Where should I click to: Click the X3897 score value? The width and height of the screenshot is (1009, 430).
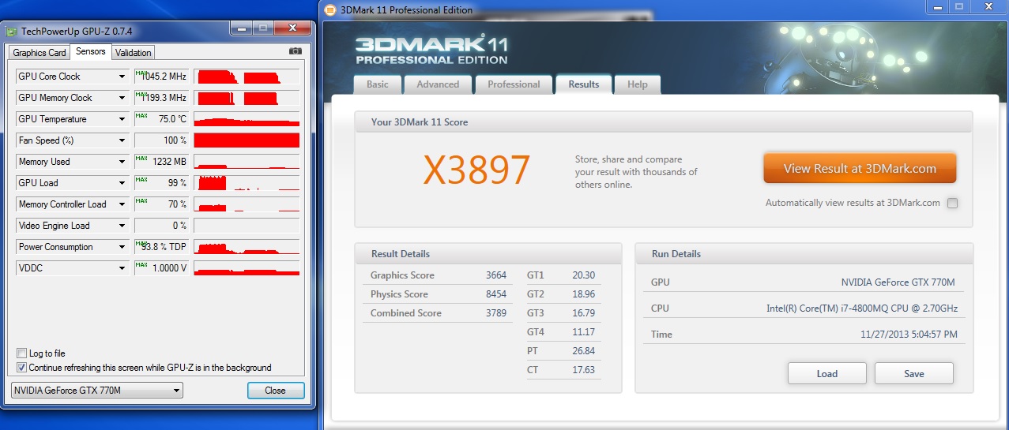(476, 170)
